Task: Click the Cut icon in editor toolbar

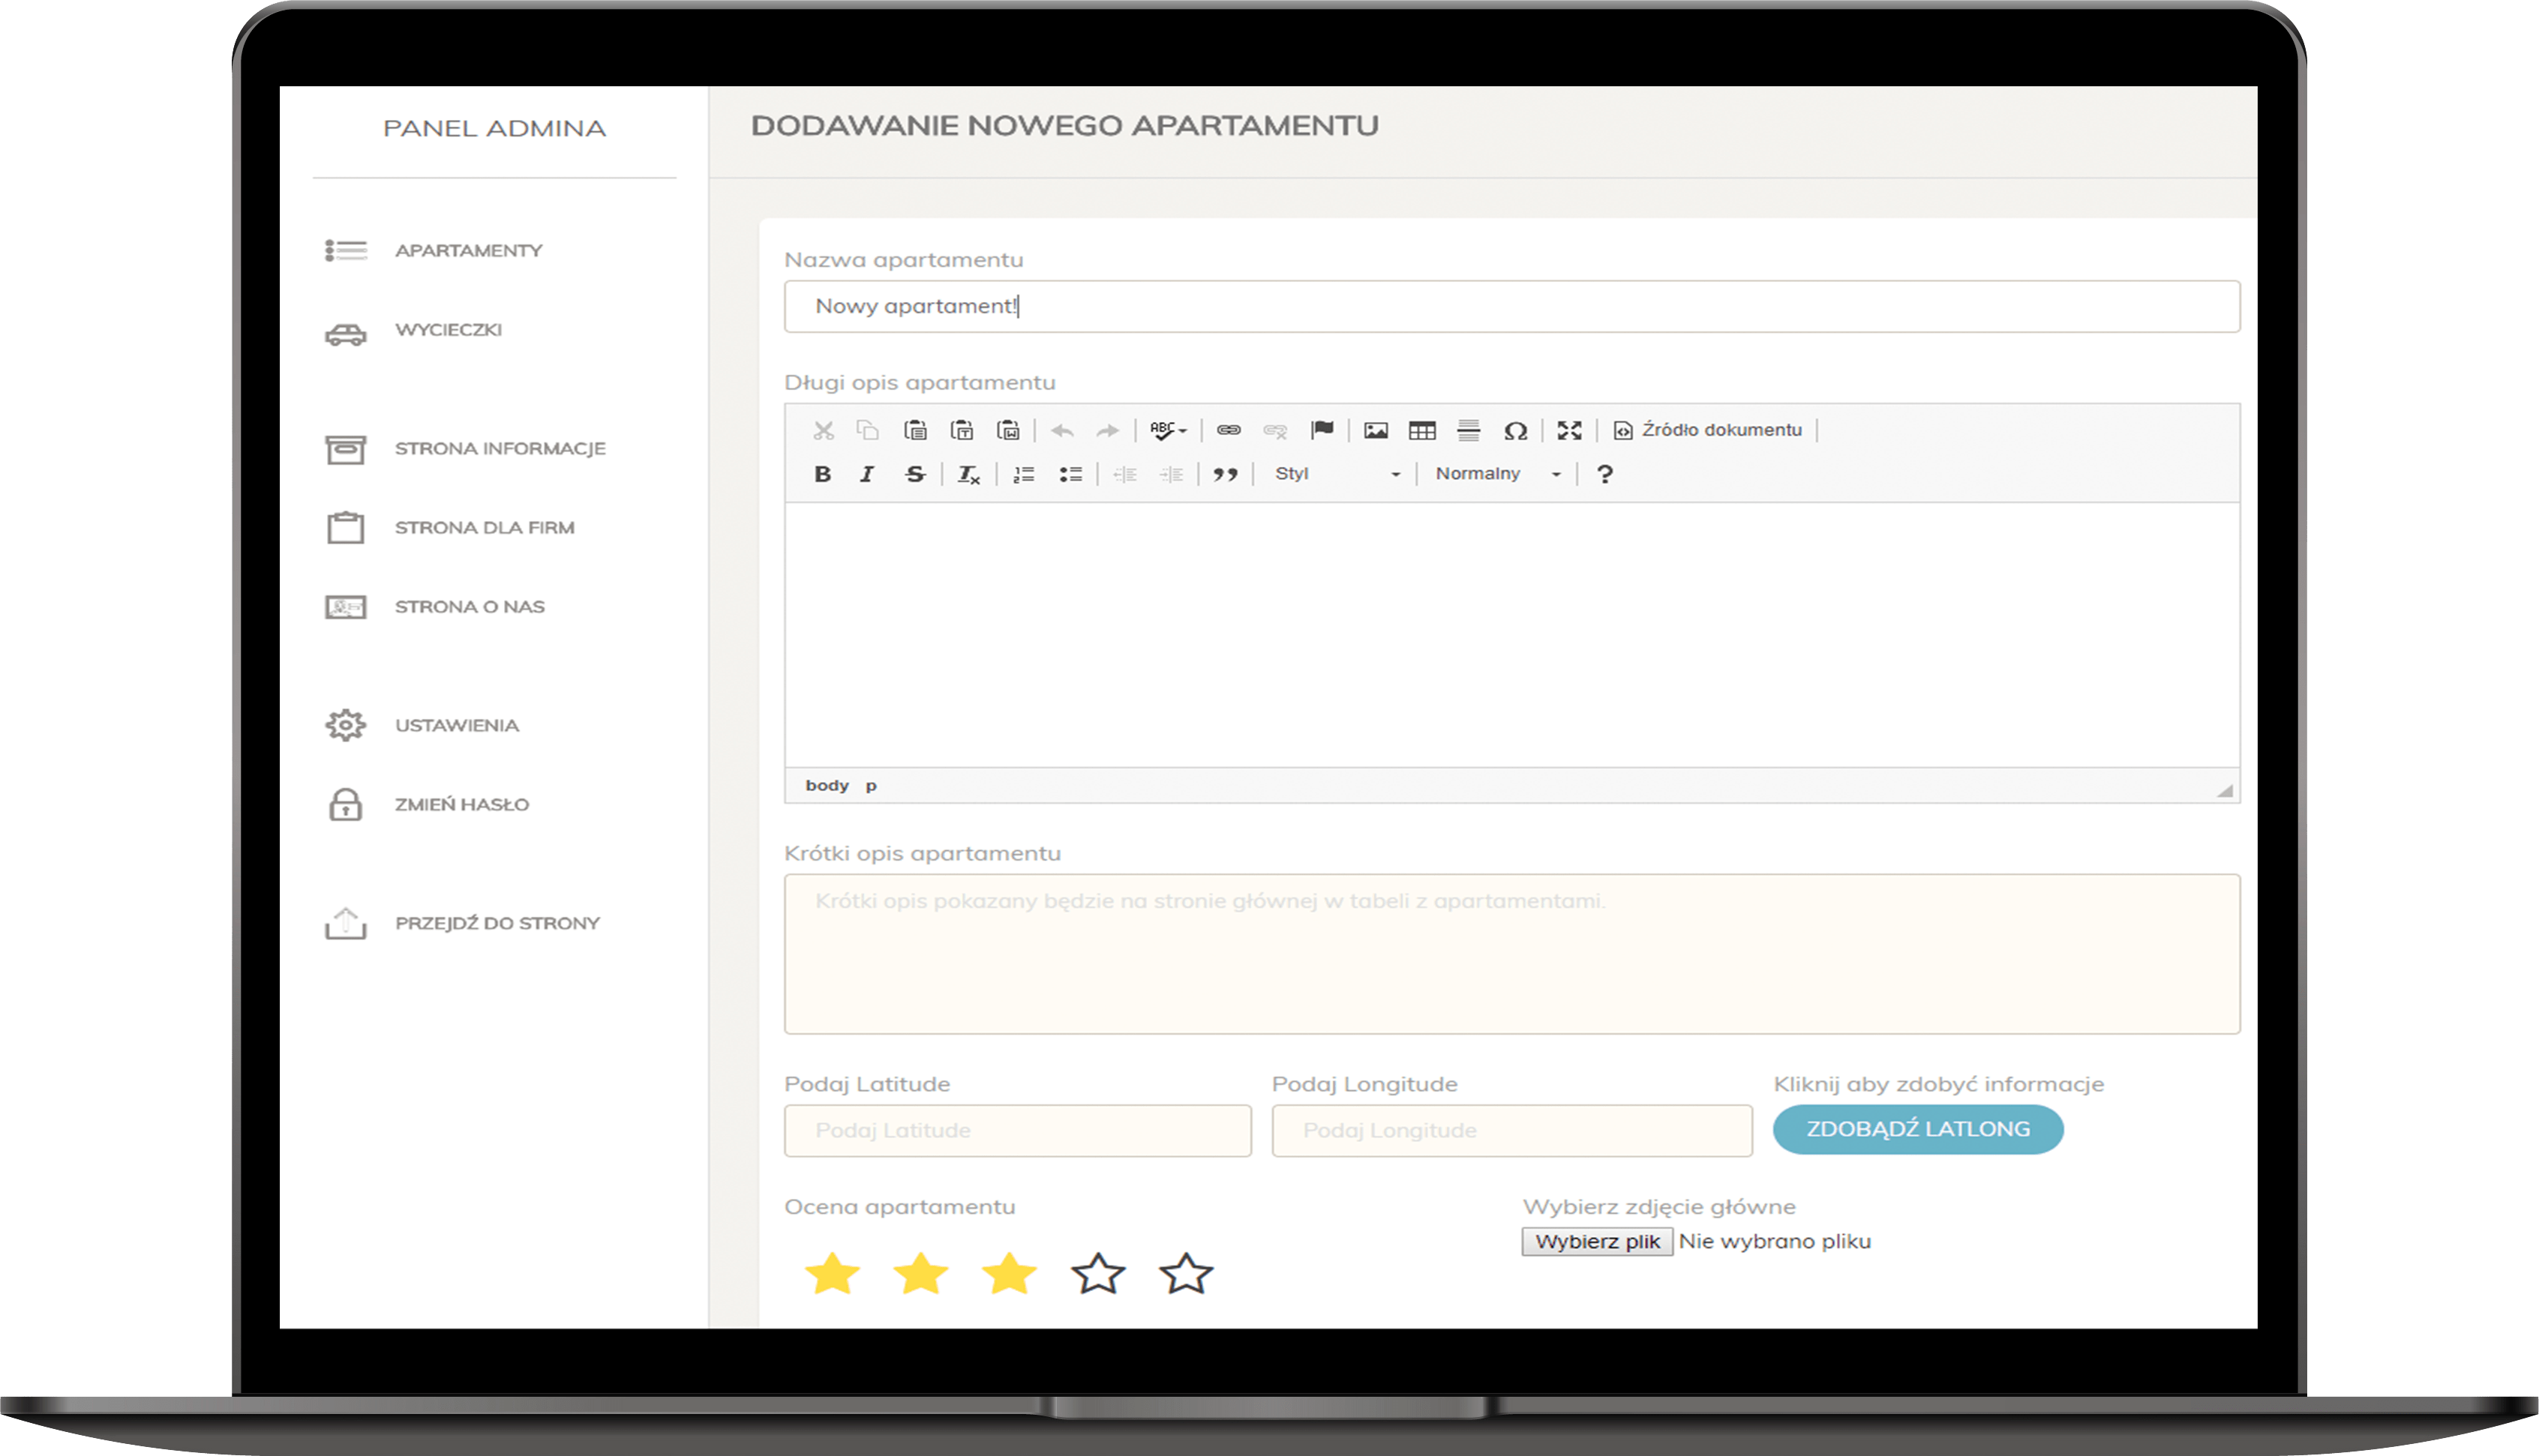Action: pyautogui.click(x=824, y=430)
